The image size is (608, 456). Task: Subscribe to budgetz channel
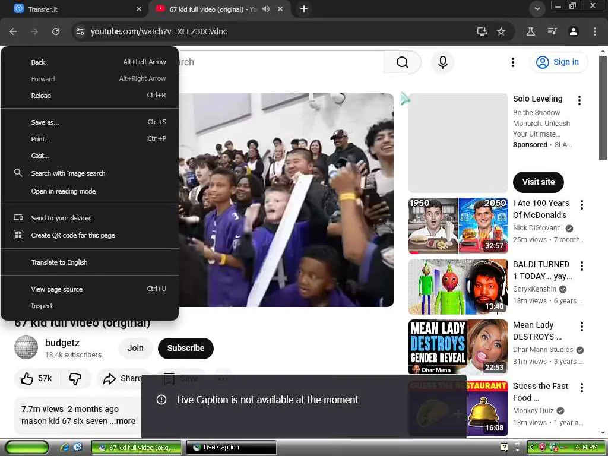tap(186, 348)
